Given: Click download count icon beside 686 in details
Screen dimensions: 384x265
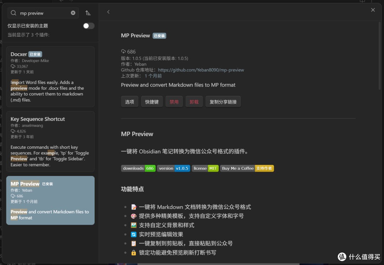Looking at the screenshot, I should point(123,52).
